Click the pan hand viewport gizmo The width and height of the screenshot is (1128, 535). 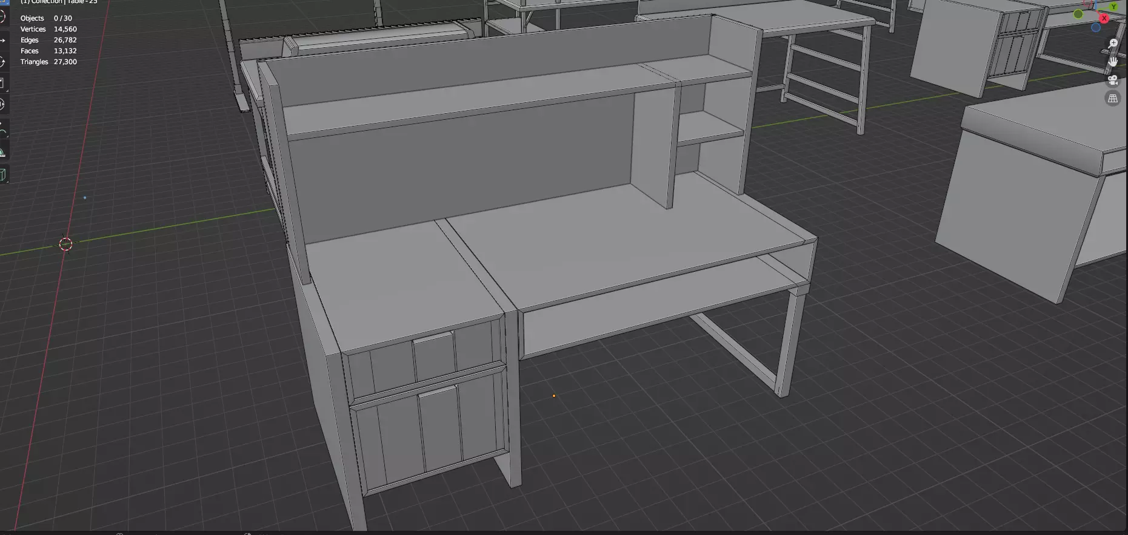click(1113, 62)
